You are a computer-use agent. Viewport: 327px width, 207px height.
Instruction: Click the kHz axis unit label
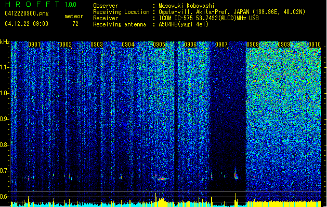(5, 42)
